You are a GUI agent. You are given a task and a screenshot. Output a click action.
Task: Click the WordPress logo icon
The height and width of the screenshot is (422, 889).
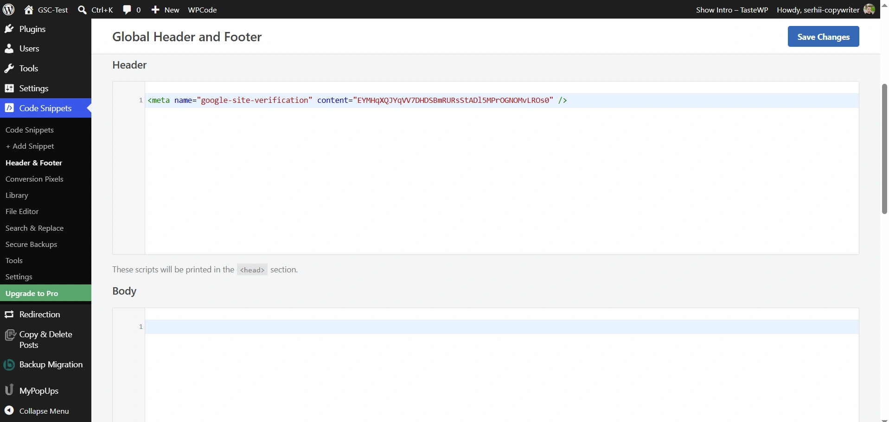click(9, 9)
